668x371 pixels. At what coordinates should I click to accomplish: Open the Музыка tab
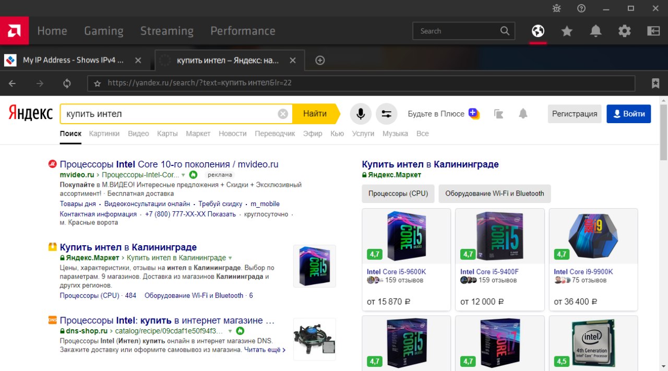tap(395, 134)
